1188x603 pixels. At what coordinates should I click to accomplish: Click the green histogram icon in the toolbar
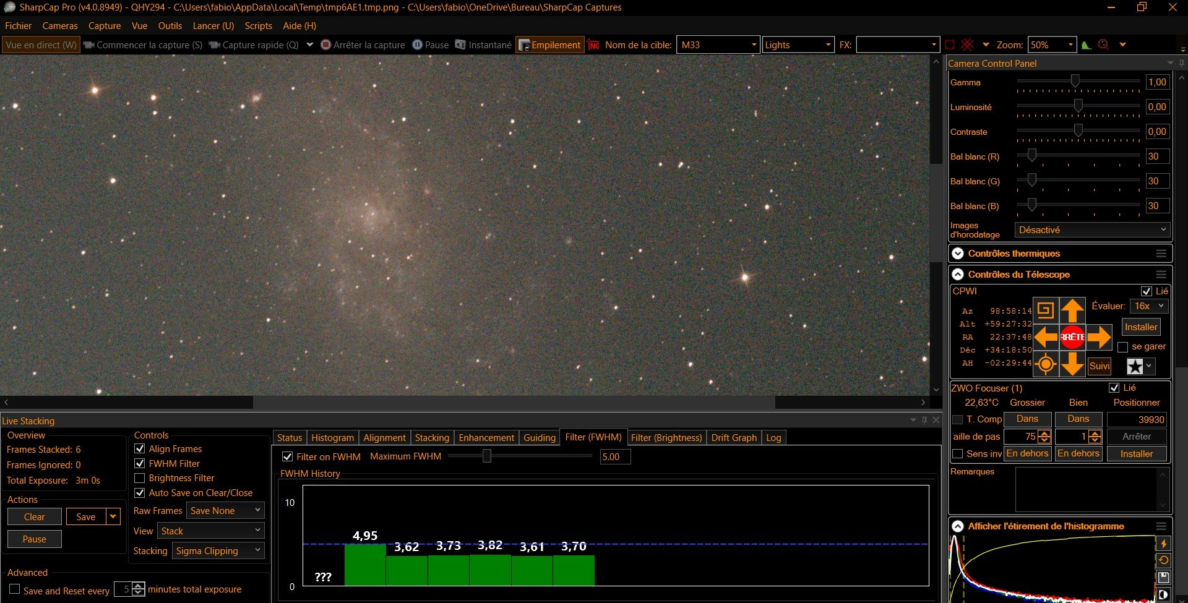click(x=1087, y=45)
